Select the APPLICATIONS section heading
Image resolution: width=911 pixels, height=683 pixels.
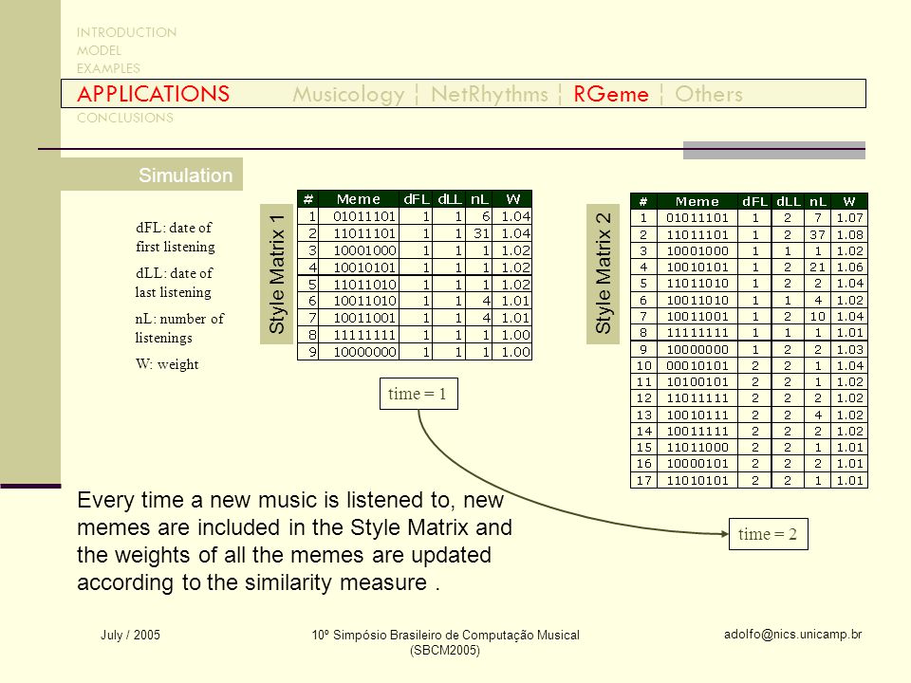(154, 94)
